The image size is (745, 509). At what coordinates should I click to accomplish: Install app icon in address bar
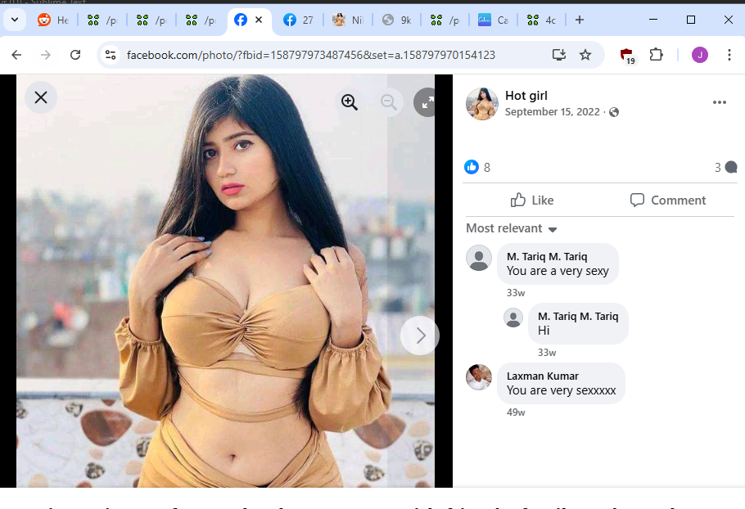point(558,55)
